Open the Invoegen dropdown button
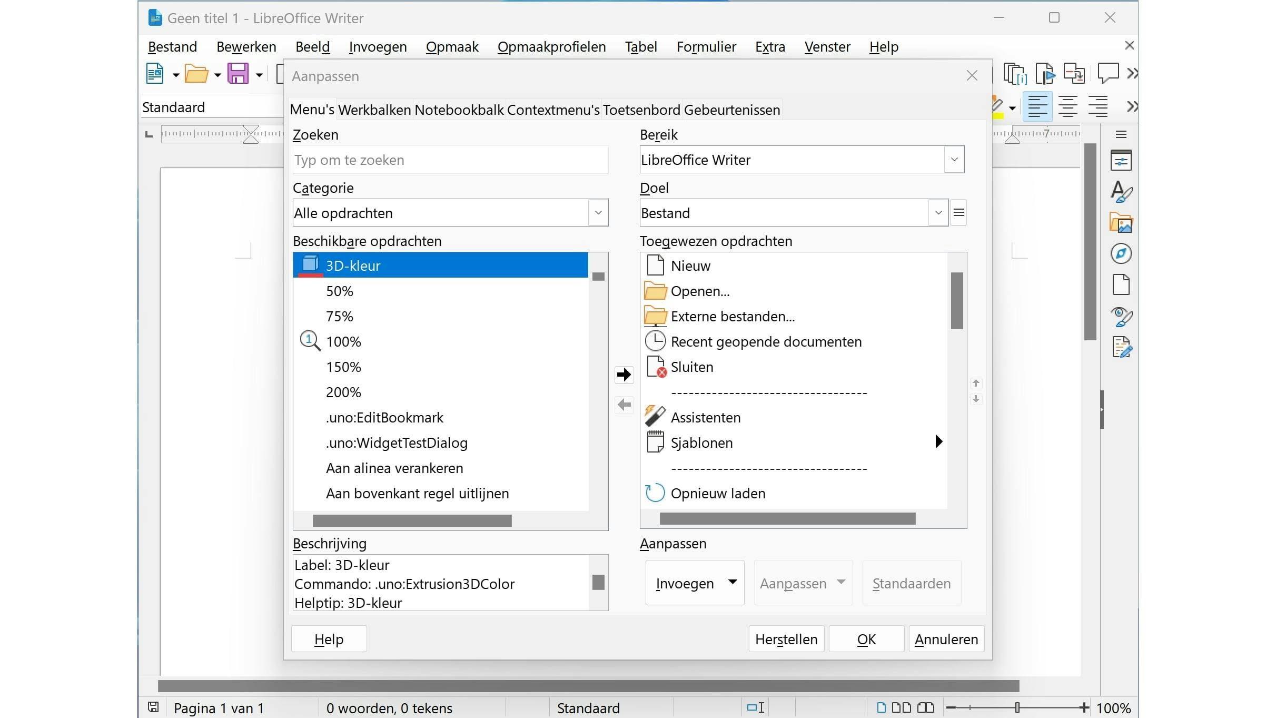Screen dimensions: 1276x718 click(x=695, y=583)
